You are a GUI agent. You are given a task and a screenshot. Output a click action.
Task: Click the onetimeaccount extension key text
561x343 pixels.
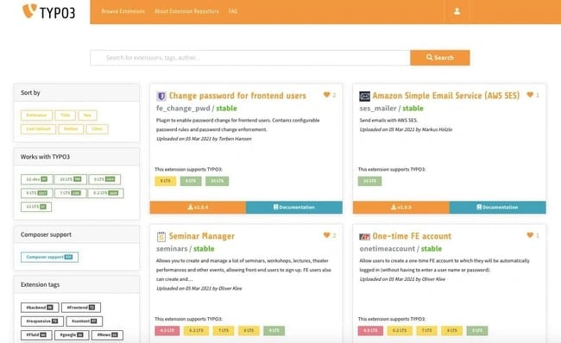pos(388,249)
